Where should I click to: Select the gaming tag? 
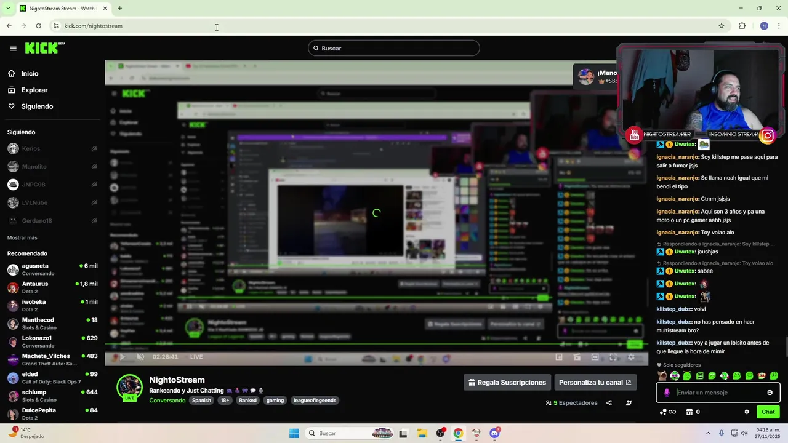275,401
